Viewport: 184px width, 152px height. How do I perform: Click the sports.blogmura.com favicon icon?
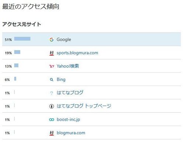pos(52,53)
